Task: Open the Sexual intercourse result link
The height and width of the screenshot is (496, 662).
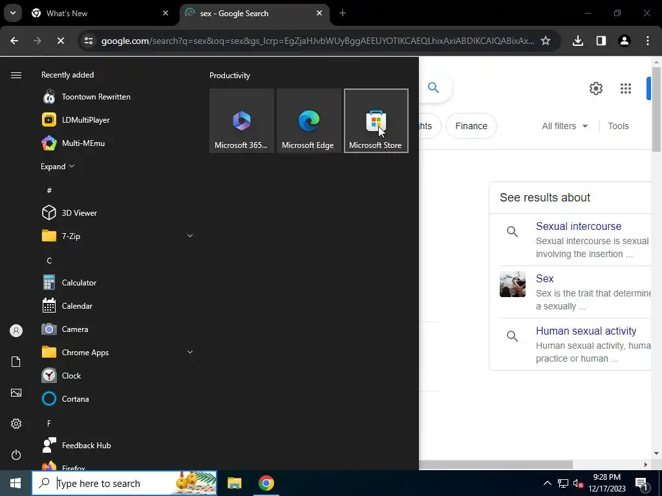Action: click(x=579, y=226)
